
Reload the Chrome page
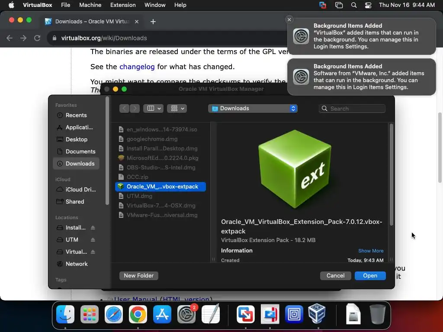click(x=37, y=38)
